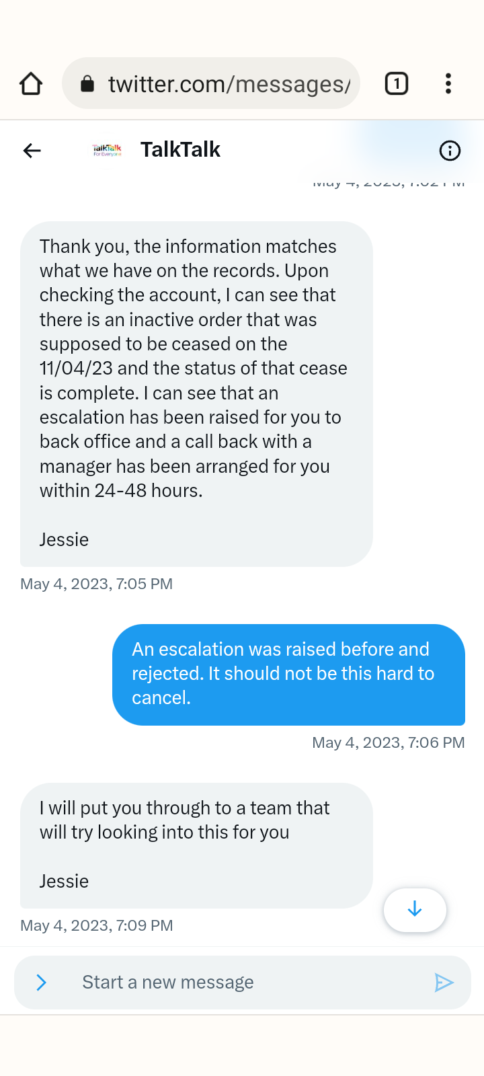Open the conversation info icon

pyautogui.click(x=450, y=151)
